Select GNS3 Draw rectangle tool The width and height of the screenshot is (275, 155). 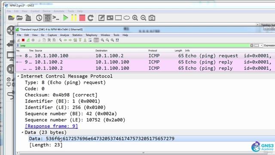tap(119, 18)
